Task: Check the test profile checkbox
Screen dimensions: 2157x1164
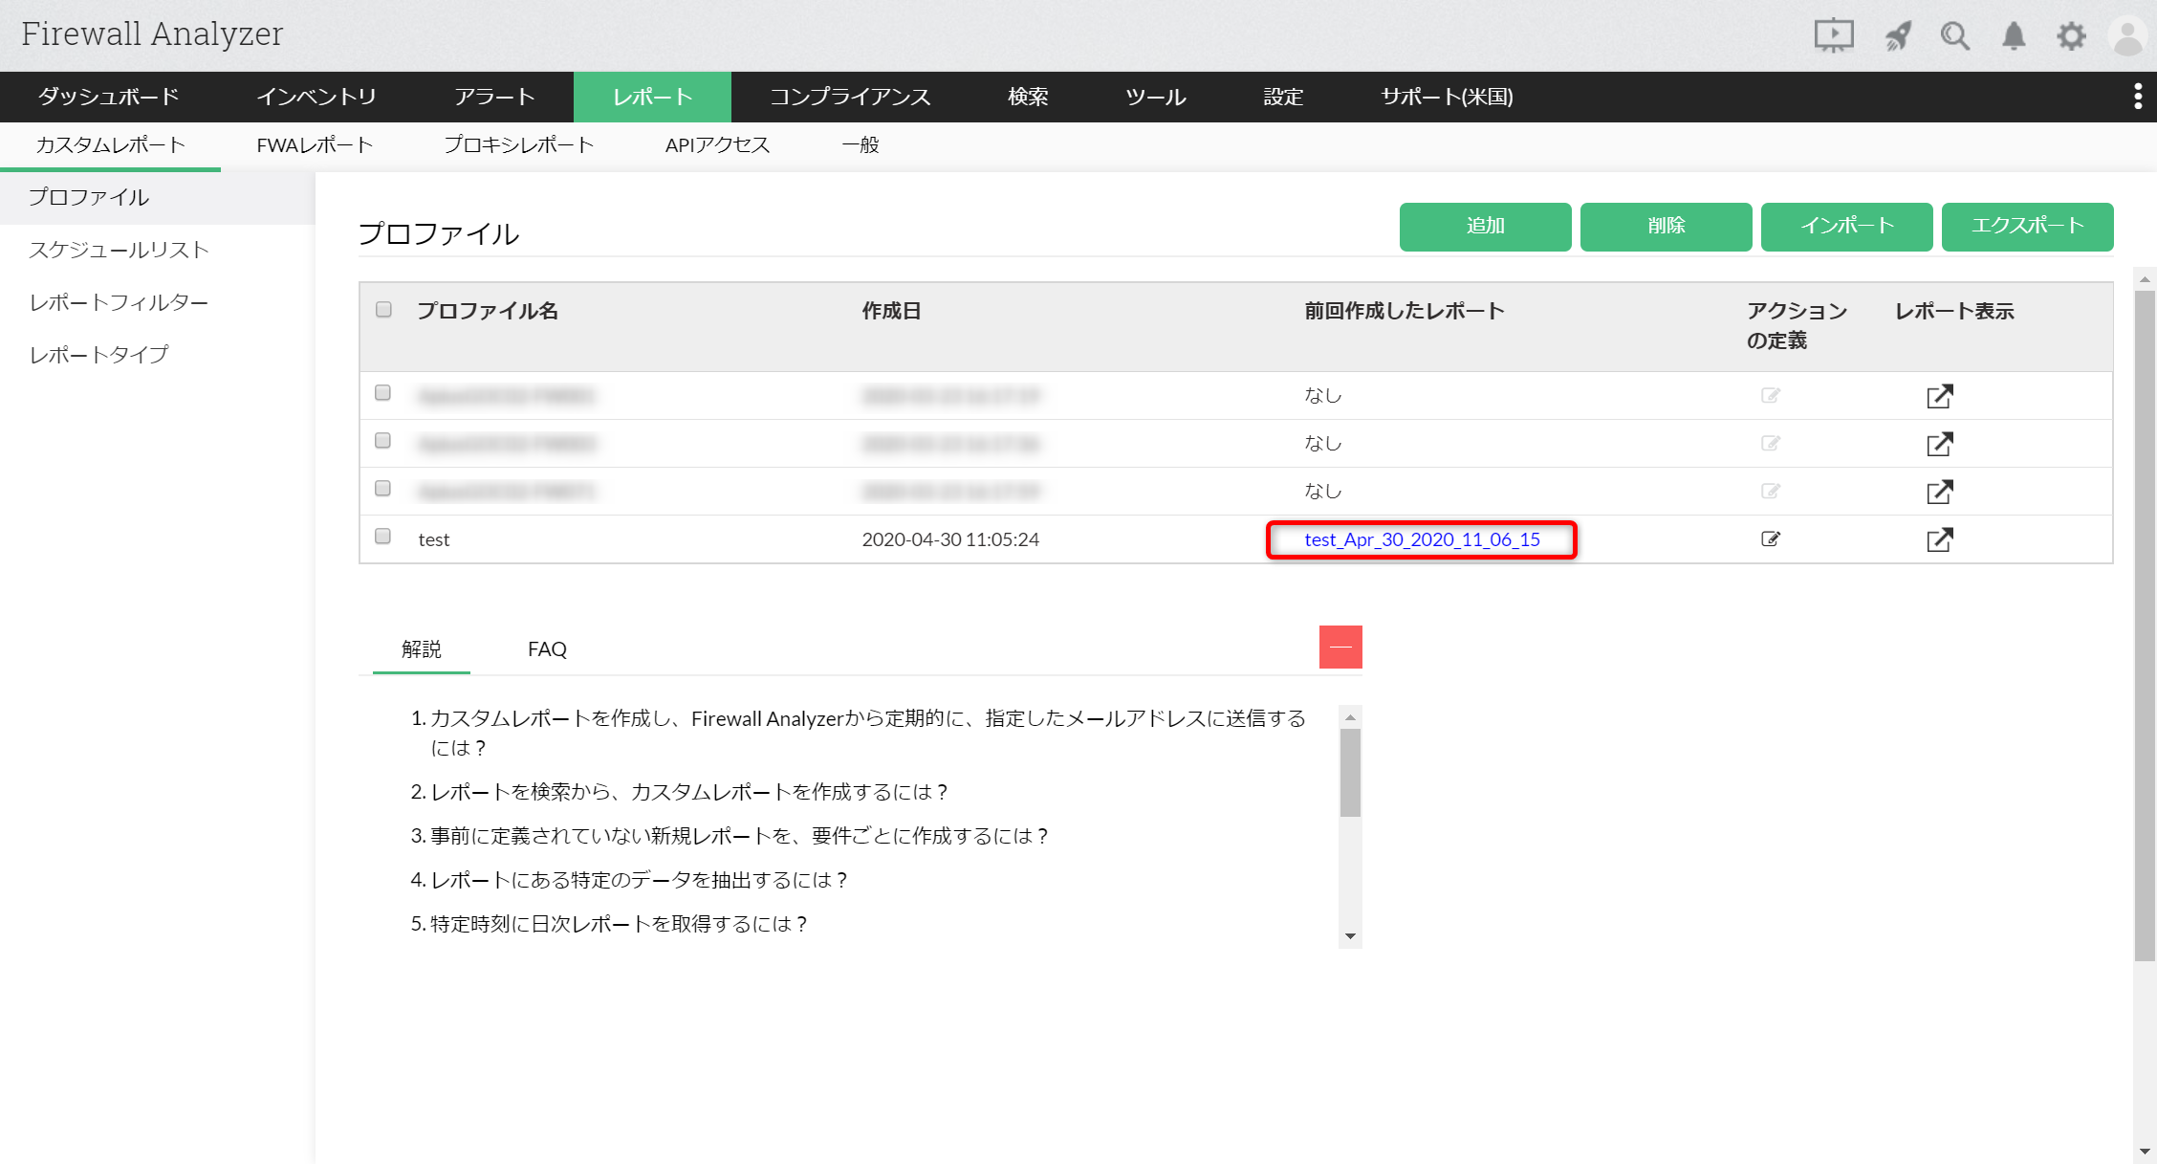Action: pos(383,537)
